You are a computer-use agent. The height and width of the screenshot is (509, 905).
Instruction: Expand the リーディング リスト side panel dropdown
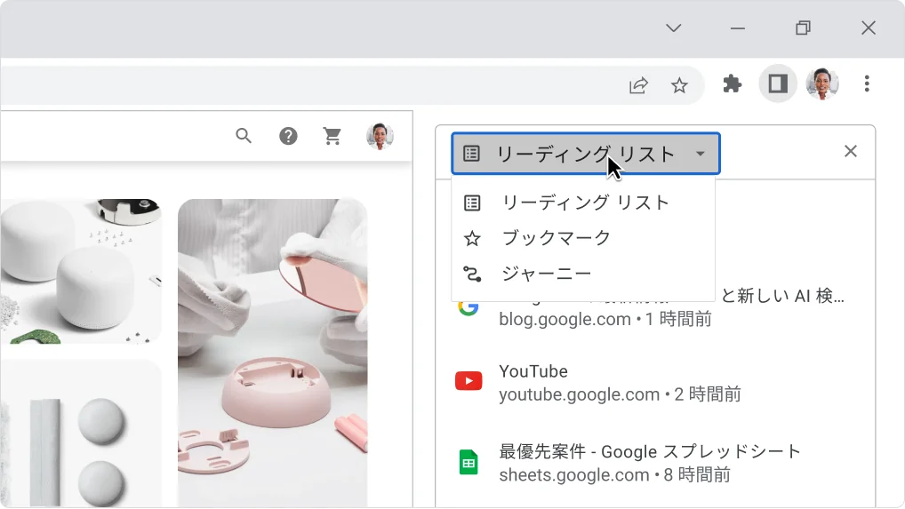(x=586, y=154)
